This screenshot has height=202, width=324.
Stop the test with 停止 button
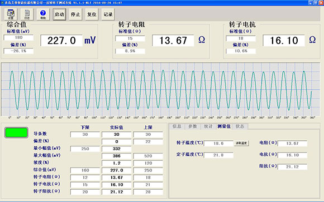pos(75,14)
